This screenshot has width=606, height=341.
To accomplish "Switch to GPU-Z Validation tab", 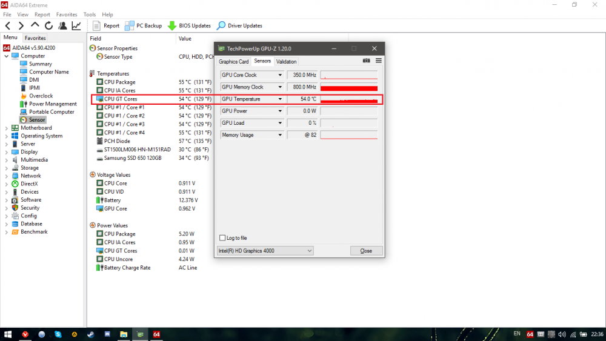I will (x=286, y=62).
